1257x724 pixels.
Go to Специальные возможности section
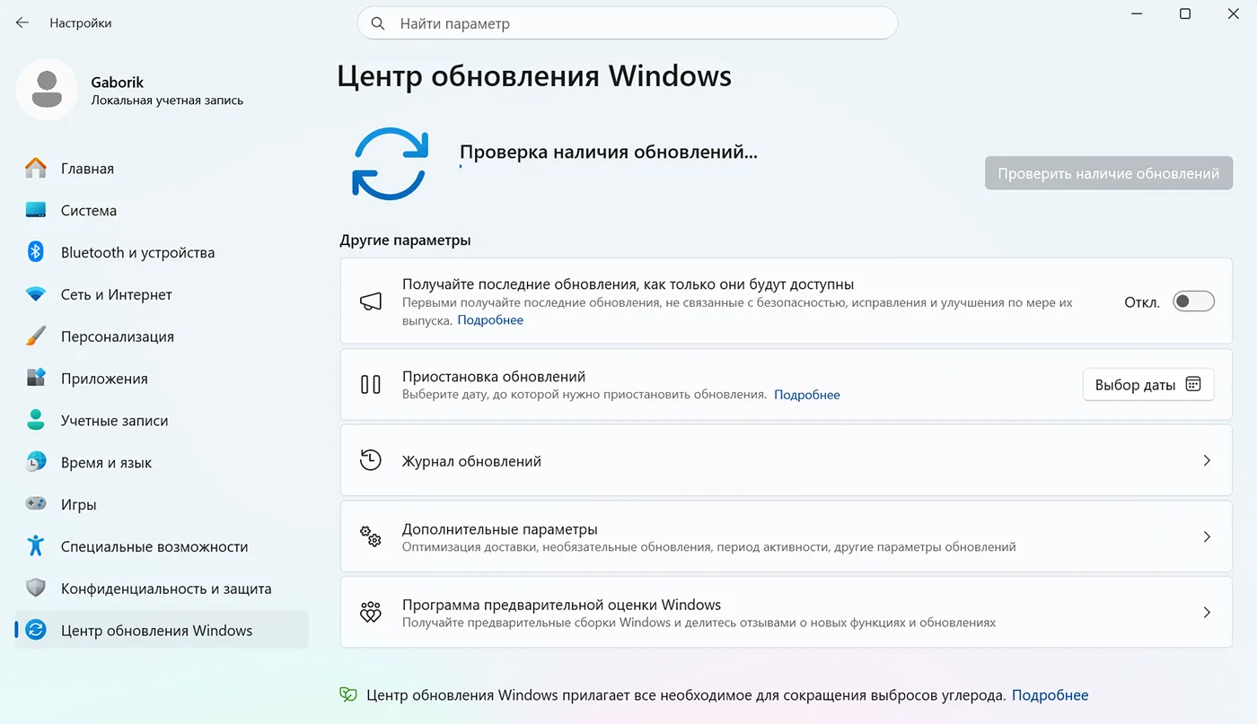[162, 546]
